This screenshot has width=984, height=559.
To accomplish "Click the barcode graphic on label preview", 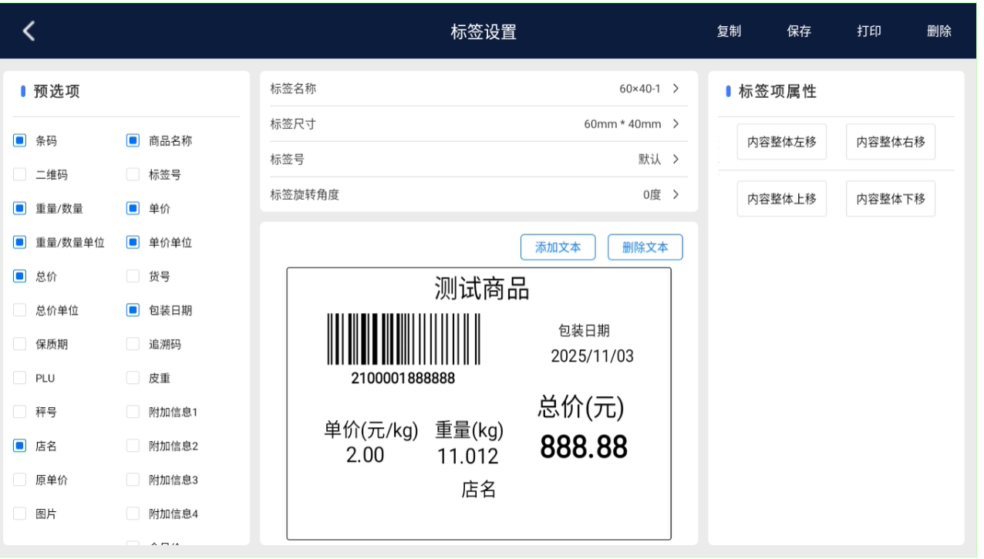I will 403,339.
